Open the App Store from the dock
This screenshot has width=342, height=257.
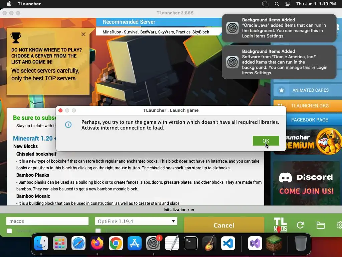135,243
